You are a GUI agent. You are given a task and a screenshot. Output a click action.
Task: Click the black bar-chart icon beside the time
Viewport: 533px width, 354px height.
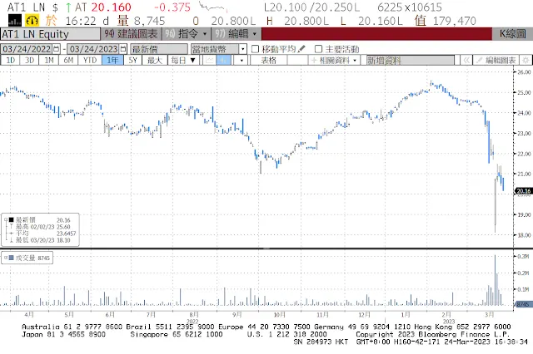[x=15, y=21]
